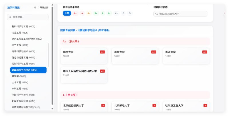Click the 搜索院校名称 input field
The image size is (229, 116).
click(180, 14)
